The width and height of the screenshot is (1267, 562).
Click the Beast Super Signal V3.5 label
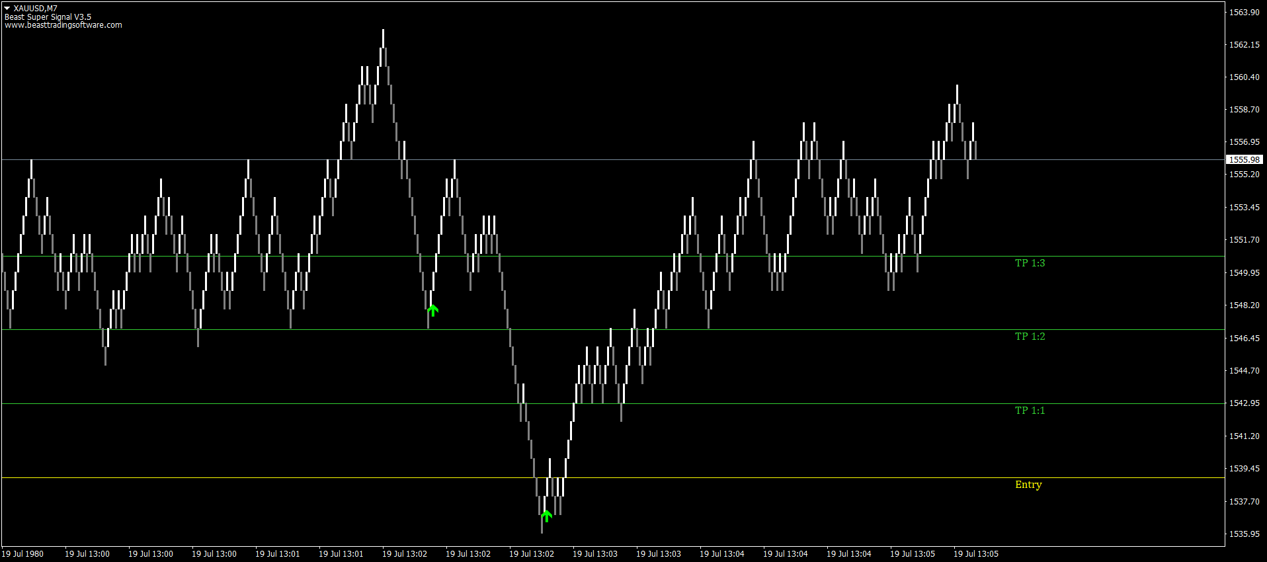tap(48, 17)
